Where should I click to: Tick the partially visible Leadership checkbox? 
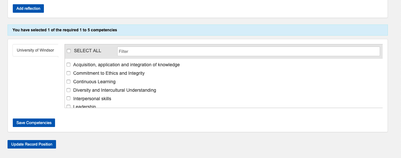point(69,106)
